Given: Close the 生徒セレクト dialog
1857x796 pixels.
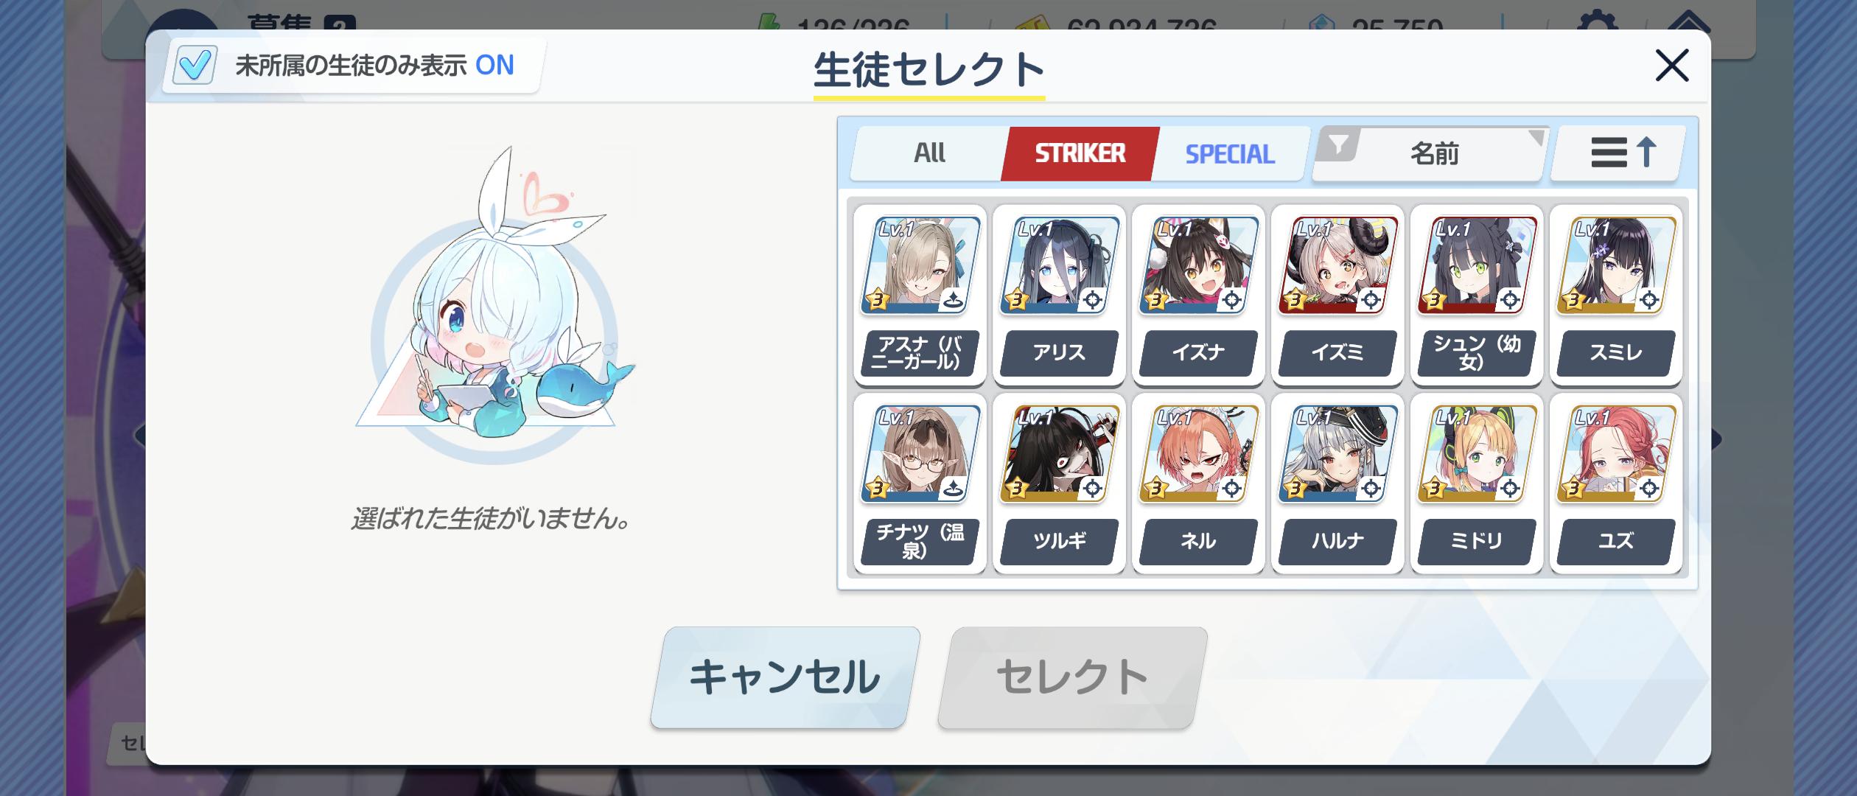Looking at the screenshot, I should click(1672, 66).
